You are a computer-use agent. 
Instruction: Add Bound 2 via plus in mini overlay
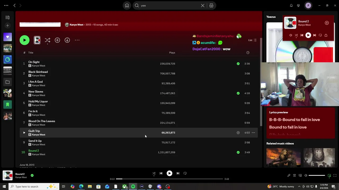(x=327, y=23)
